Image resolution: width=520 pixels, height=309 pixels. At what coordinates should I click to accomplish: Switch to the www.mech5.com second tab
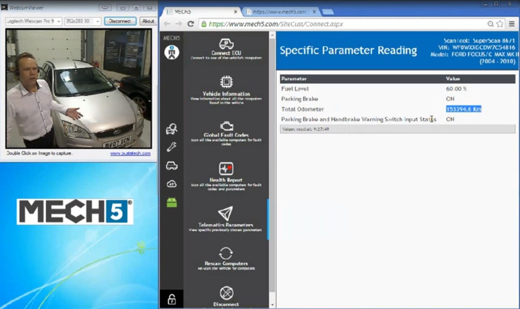tap(279, 11)
